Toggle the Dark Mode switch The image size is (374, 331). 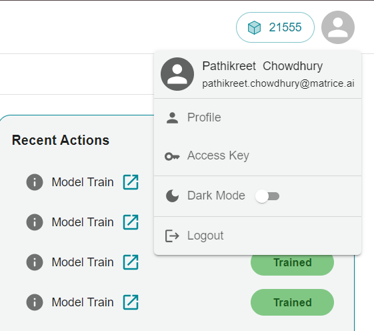tap(267, 196)
